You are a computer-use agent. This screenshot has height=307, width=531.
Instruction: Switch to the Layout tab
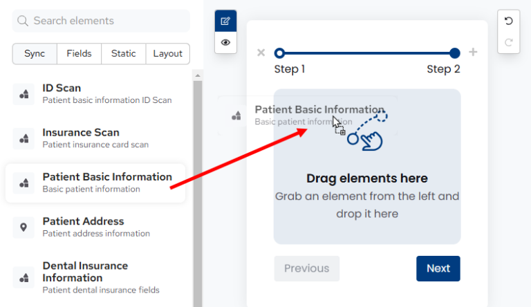[167, 53]
